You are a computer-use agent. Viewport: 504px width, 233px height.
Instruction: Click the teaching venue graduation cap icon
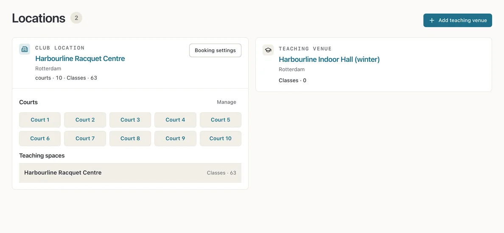(268, 50)
